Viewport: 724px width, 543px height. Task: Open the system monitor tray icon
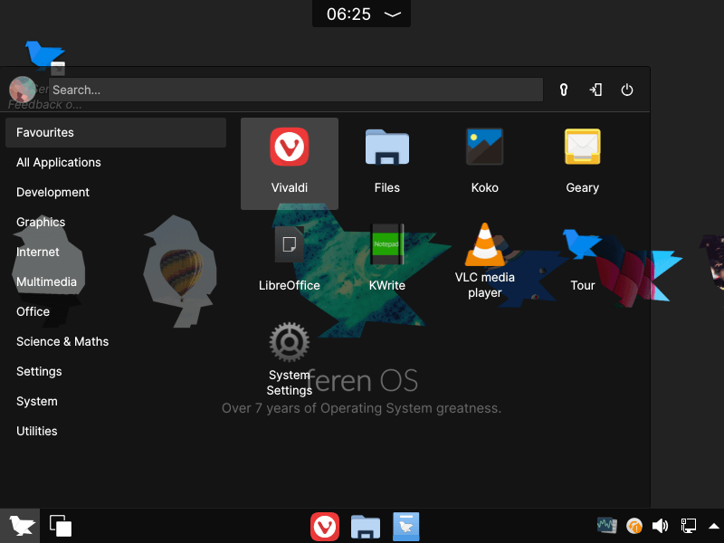pyautogui.click(x=606, y=526)
